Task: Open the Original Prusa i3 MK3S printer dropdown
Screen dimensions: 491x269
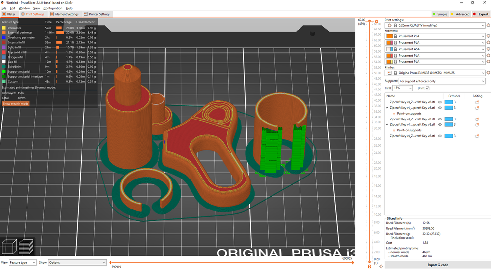Action: (x=435, y=73)
